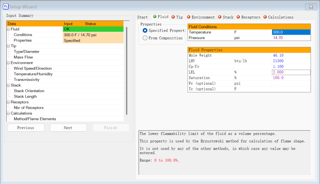The height and width of the screenshot is (184, 320).
Task: Edit the Temperature value 300.0
Action: coord(291,32)
